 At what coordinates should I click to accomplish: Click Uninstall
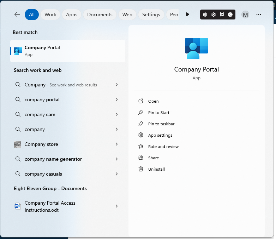click(156, 169)
